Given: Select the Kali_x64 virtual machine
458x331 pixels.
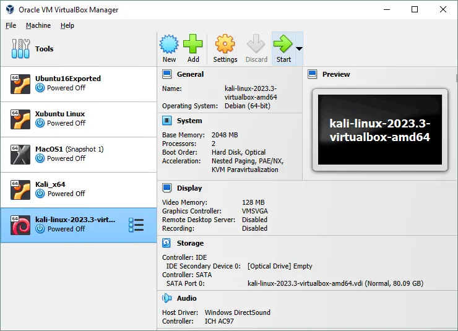Looking at the screenshot, I should click(78, 190).
